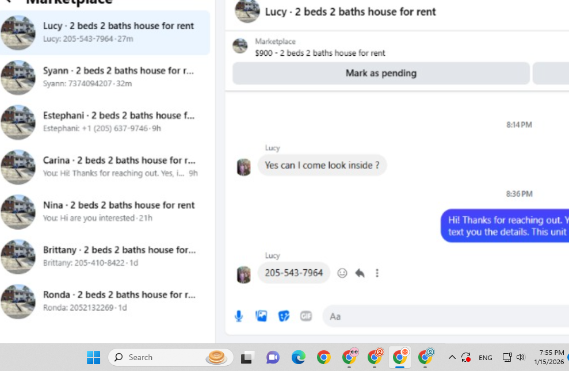Open the GIF picker

[x=306, y=316]
